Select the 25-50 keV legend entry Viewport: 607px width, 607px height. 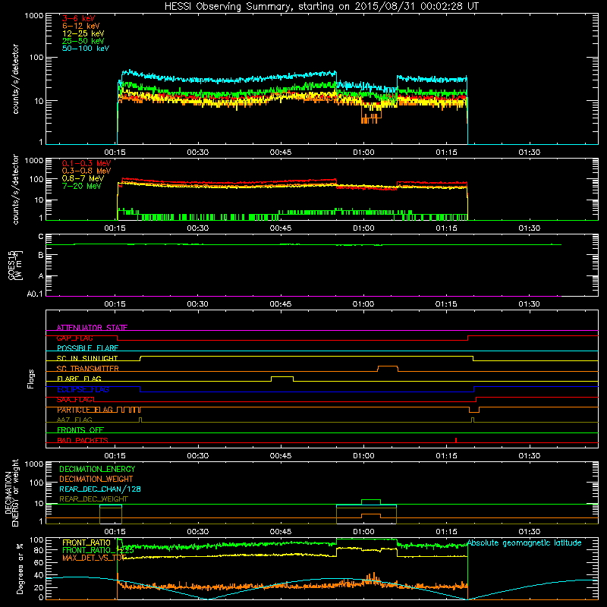pyautogui.click(x=83, y=41)
